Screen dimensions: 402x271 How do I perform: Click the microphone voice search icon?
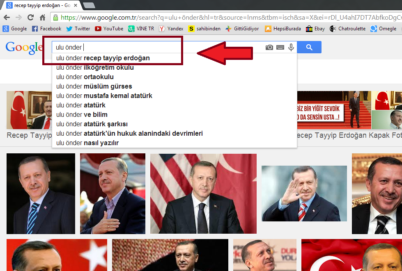[x=291, y=48]
